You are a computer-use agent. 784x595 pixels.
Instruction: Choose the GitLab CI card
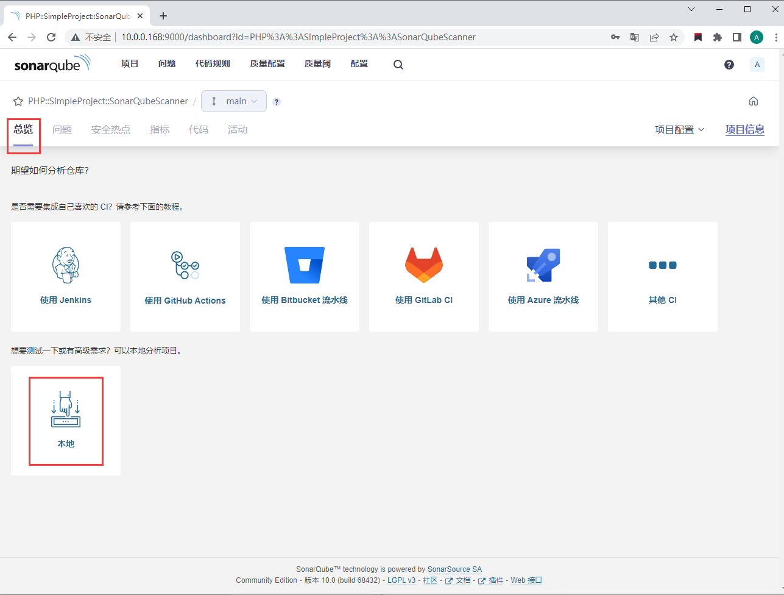click(424, 277)
